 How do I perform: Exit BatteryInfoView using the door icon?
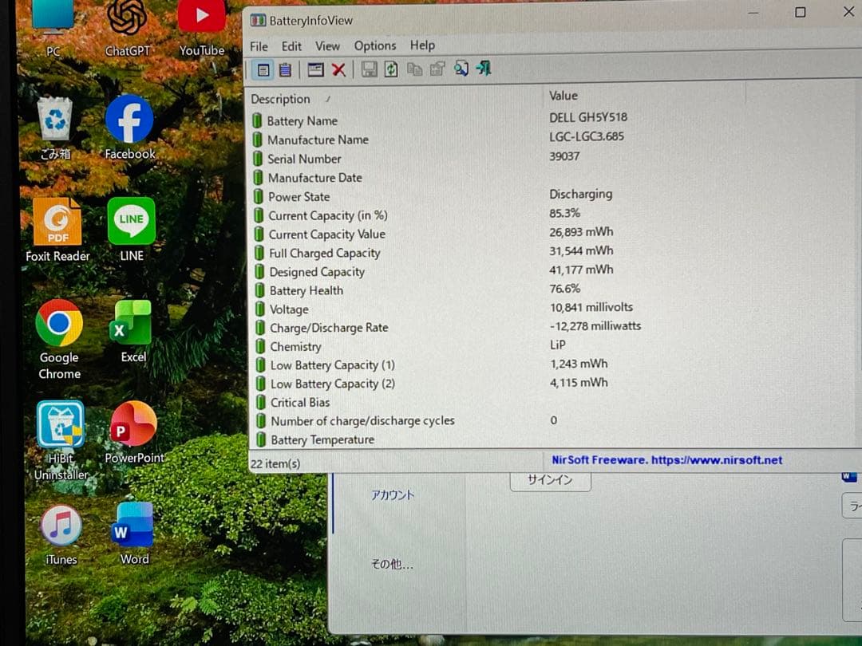click(483, 69)
